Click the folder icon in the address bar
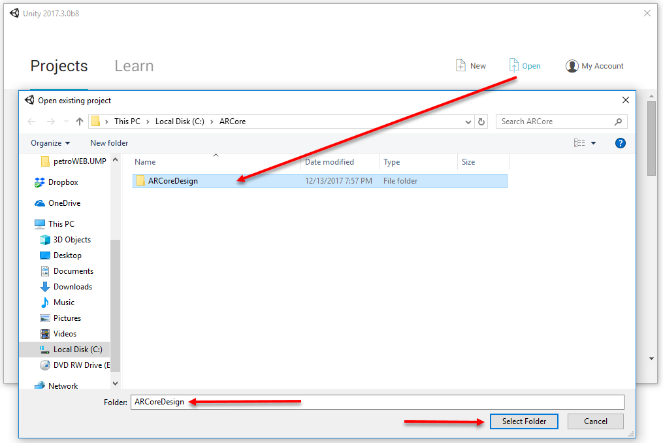 pos(95,122)
